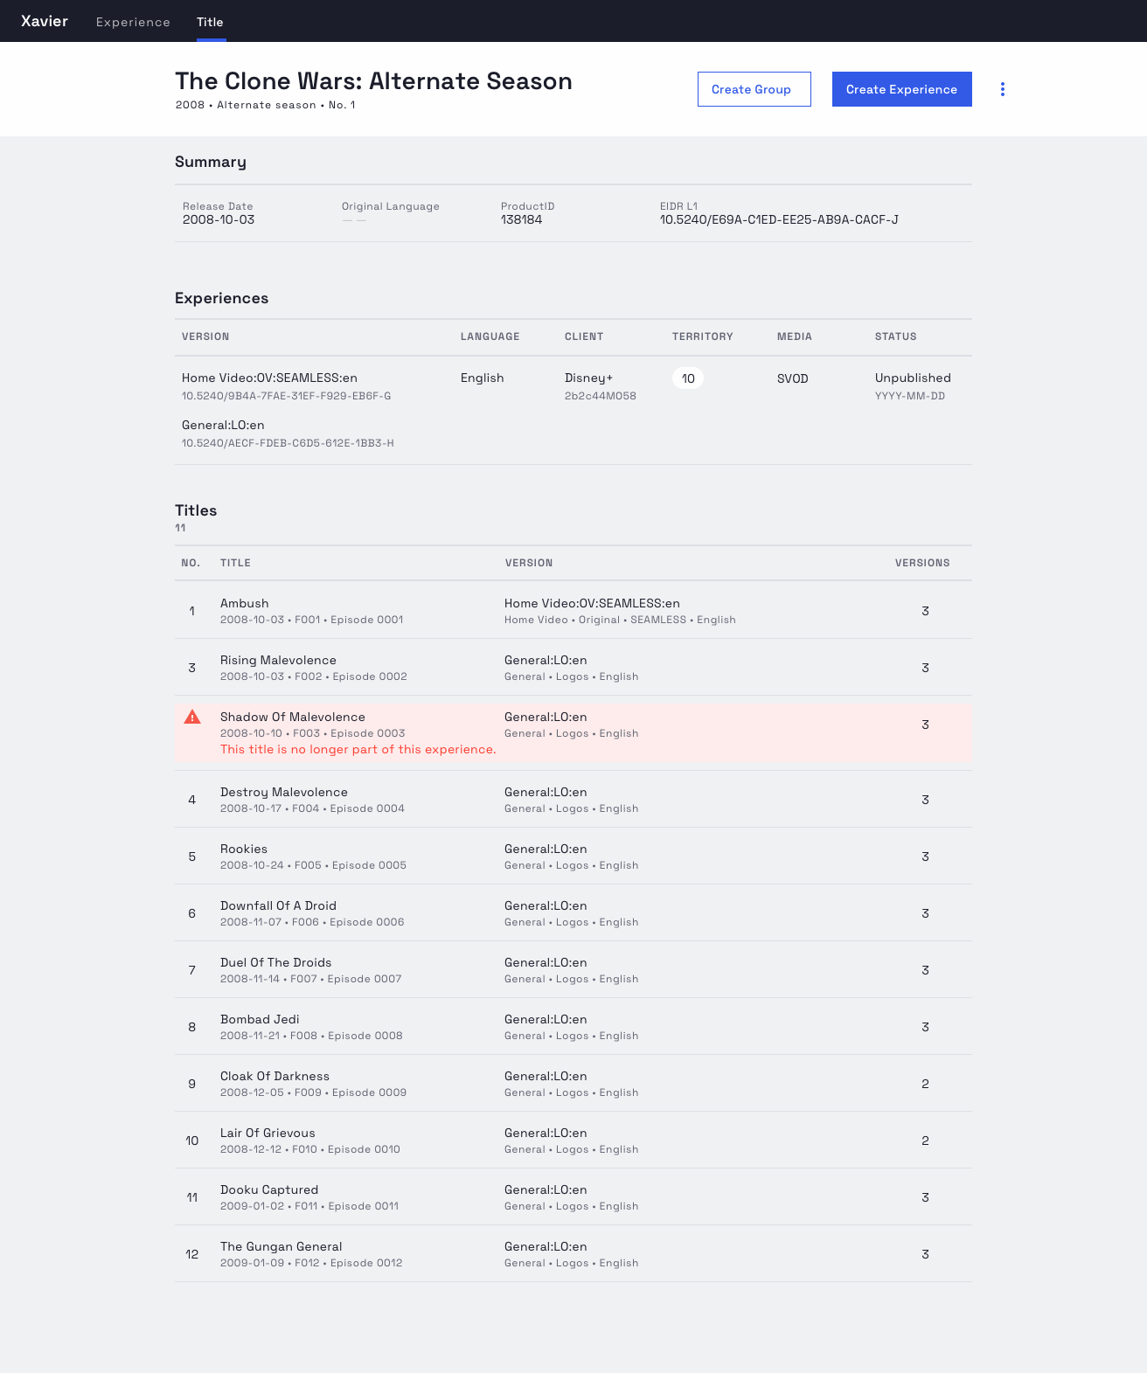Viewport: 1147px width, 1373px height.
Task: Click the red warning triangle icon
Action: 192,718
